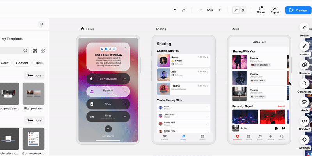
Task: Expand Ann sharing entry chevron
Action: click(x=208, y=71)
